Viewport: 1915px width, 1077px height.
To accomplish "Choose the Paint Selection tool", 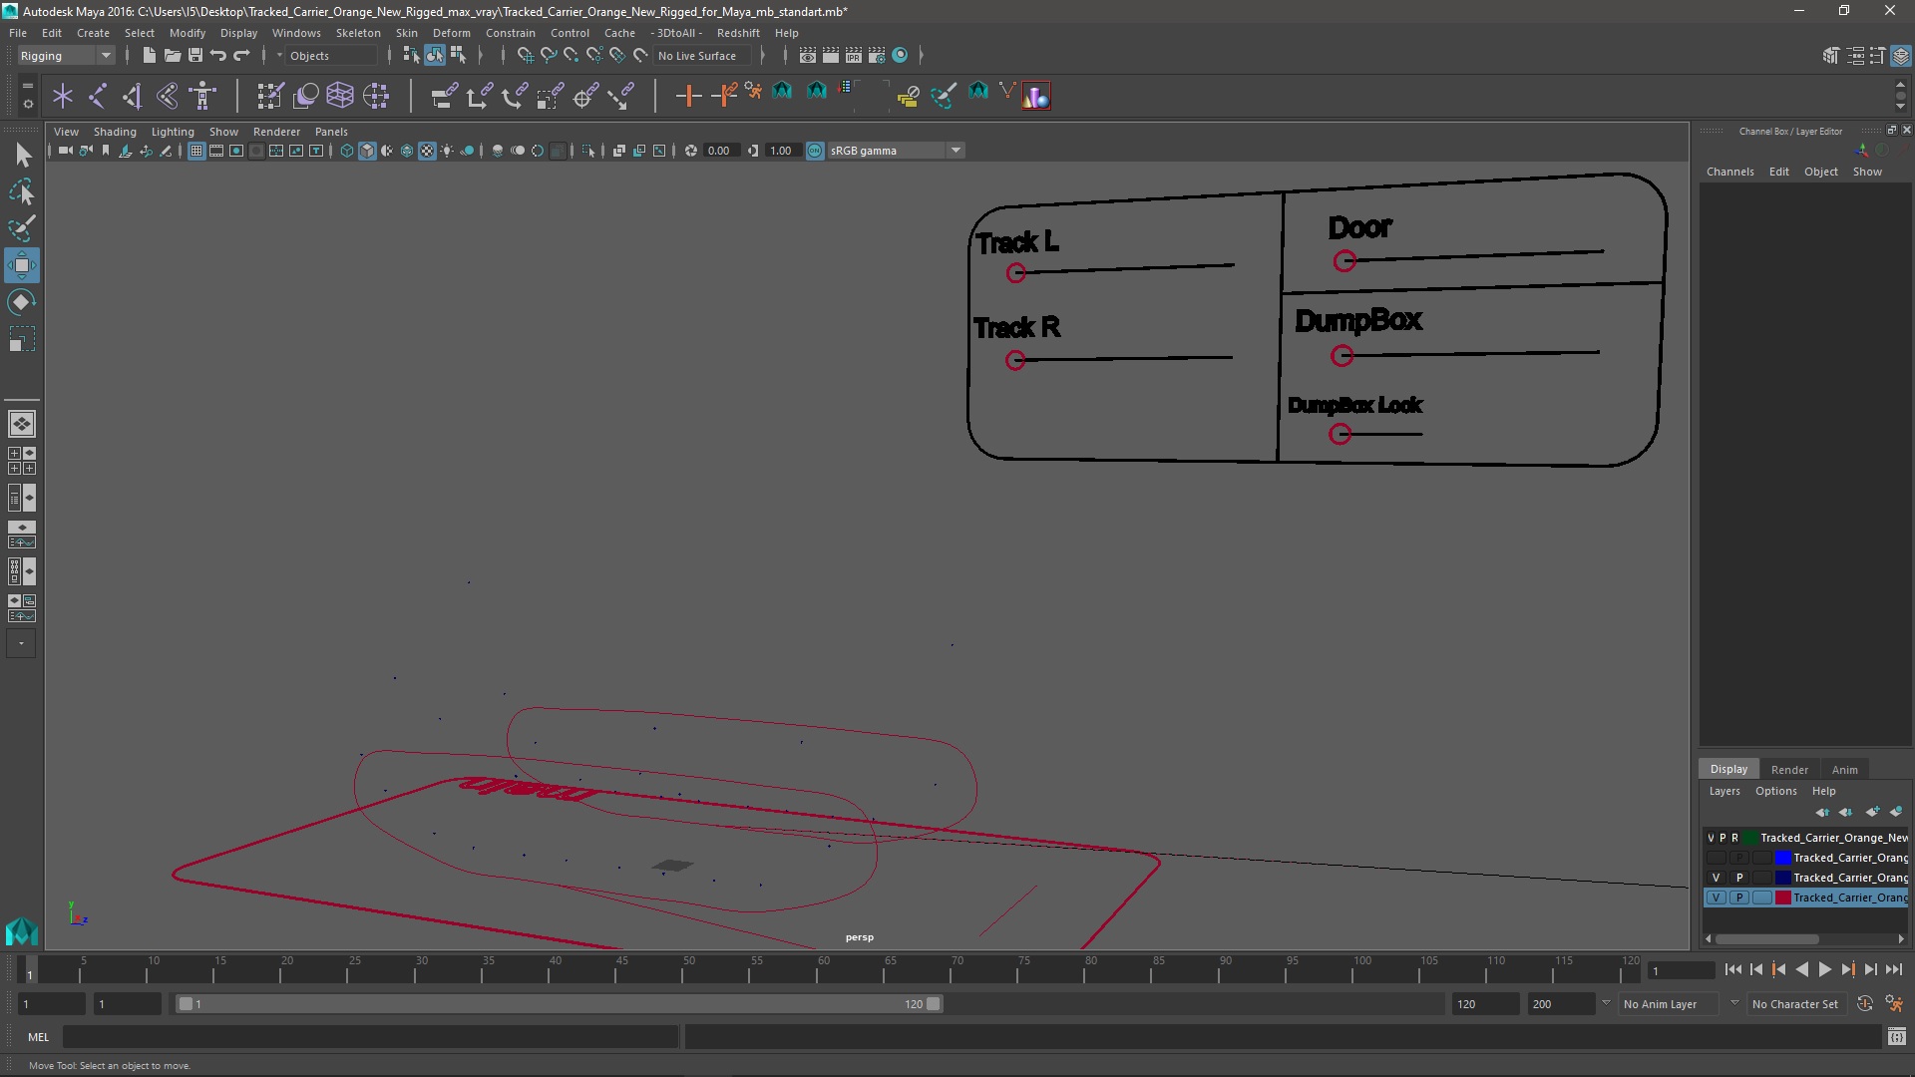I will (22, 228).
